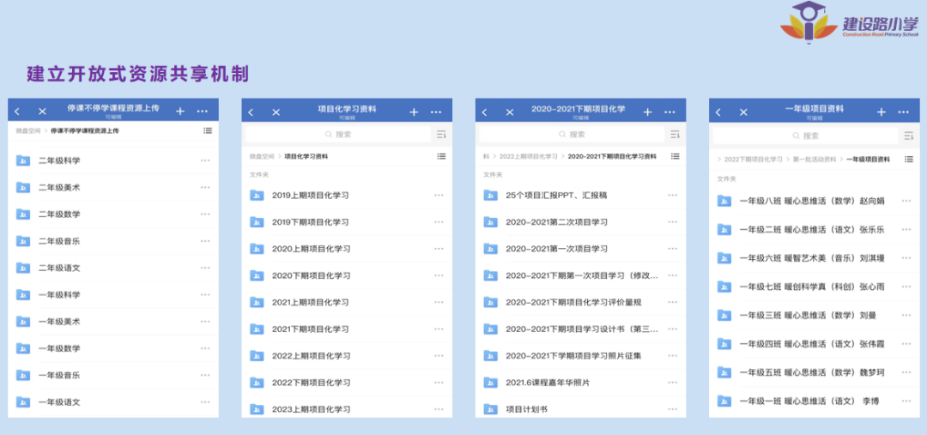Viewport: 927px width, 435px height.
Task: Open 一年级六班 暖智艺术美 (音乐) 刘淇墁 folder
Action: click(811, 258)
